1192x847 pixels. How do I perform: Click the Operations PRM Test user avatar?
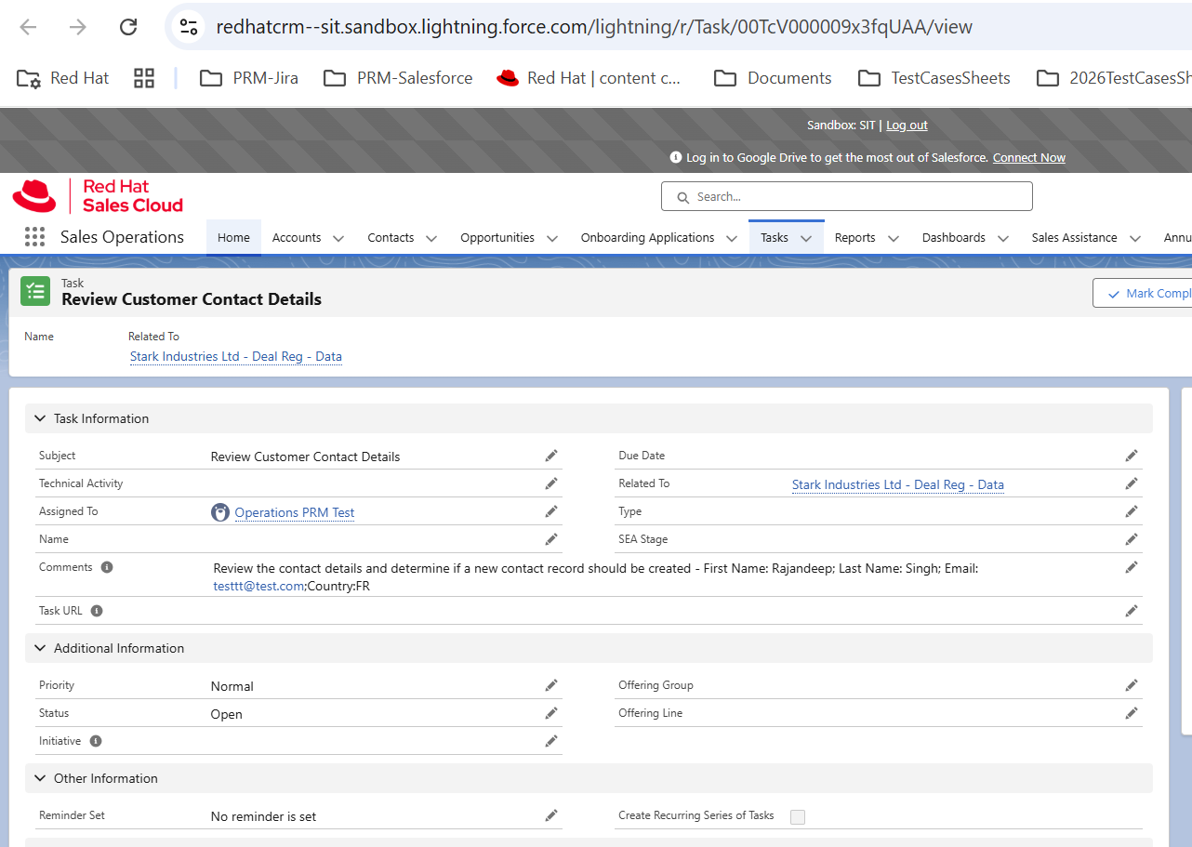click(220, 512)
